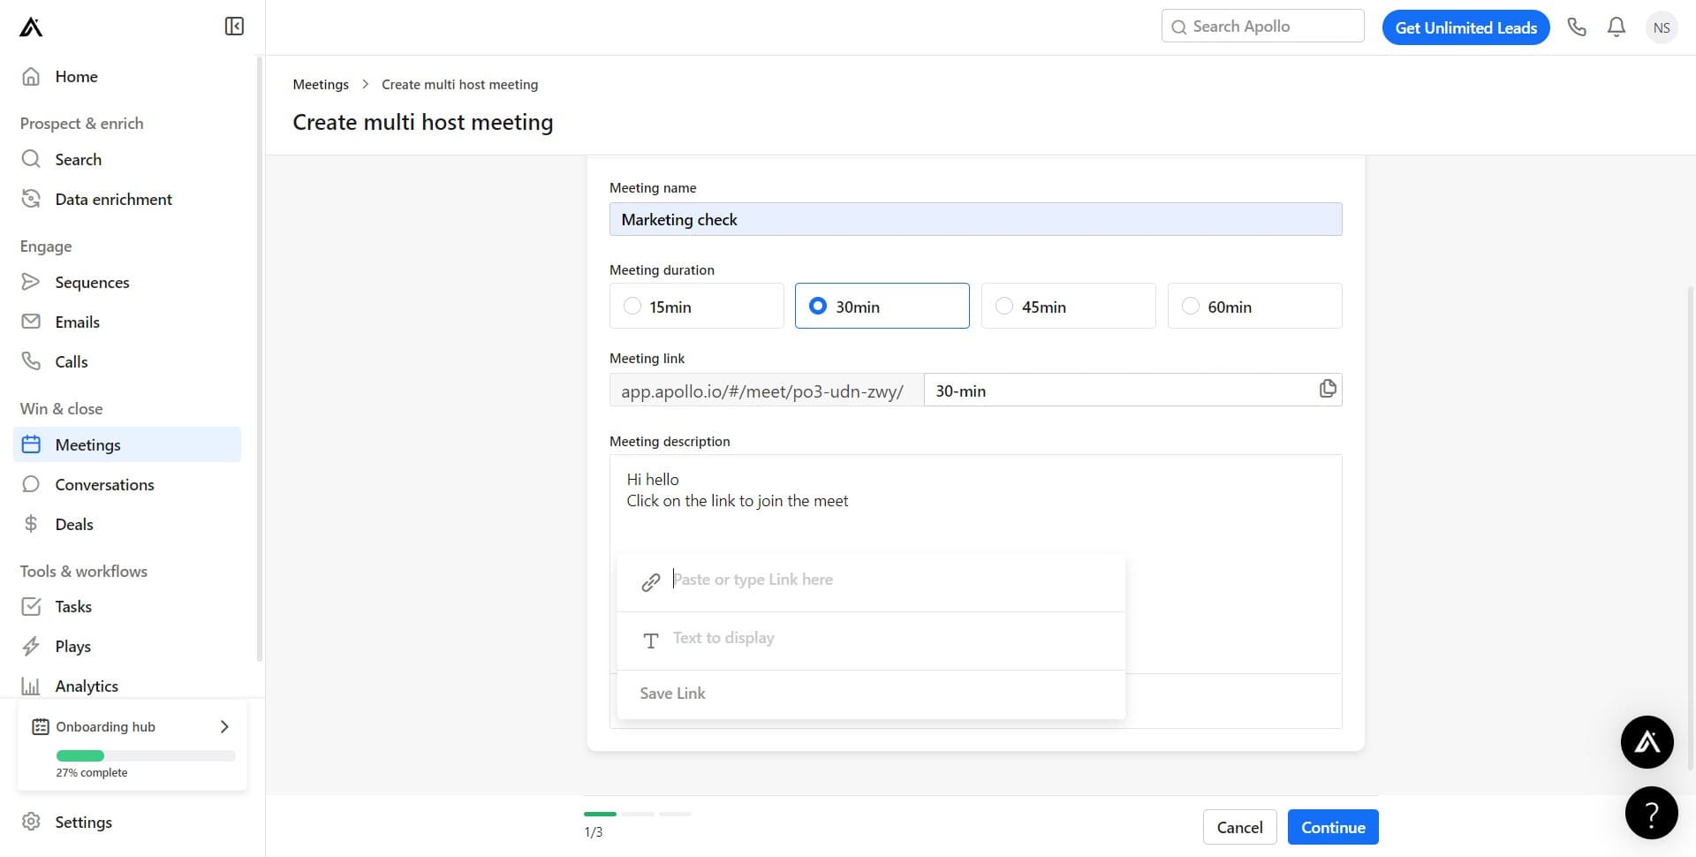Viewport: 1696px width, 857px height.
Task: Click Save Link in the link popup
Action: tap(672, 694)
